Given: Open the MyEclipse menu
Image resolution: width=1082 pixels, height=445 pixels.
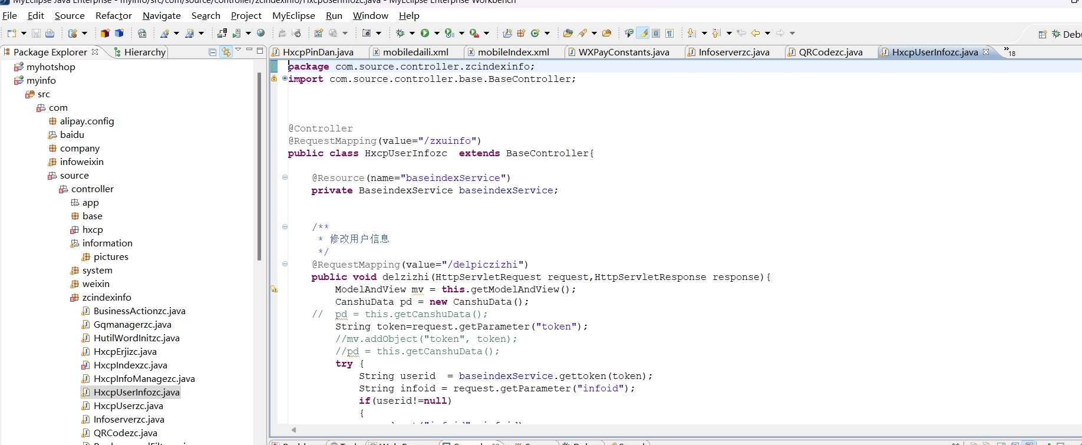Looking at the screenshot, I should 293,16.
